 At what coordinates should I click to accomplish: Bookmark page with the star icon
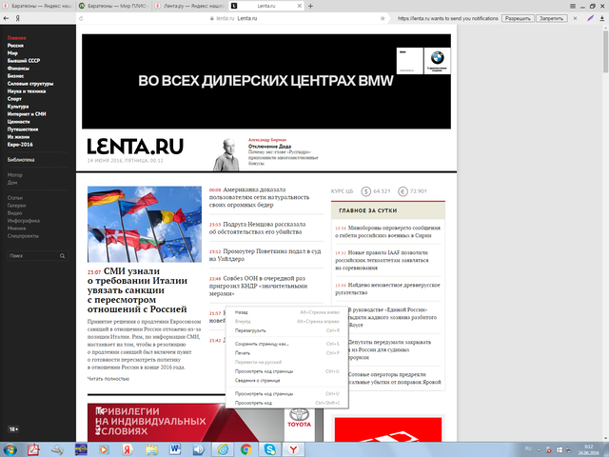pos(383,18)
